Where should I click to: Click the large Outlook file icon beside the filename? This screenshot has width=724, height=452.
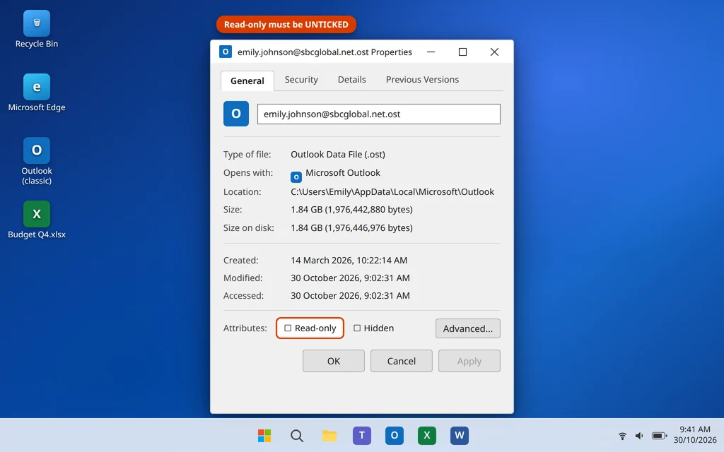coord(236,114)
